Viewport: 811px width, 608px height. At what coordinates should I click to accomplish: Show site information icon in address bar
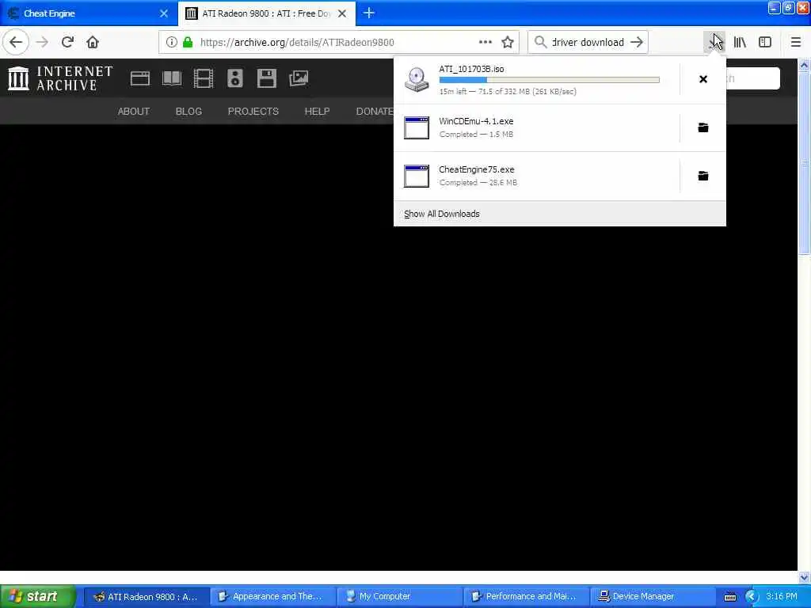click(x=172, y=42)
